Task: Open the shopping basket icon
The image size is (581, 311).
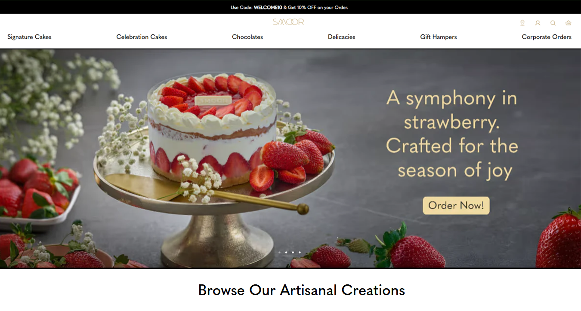Action: coord(568,23)
